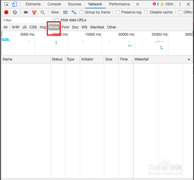This screenshot has width=194, height=180.
Task: Enable the Preserve log checkbox
Action: (x=118, y=12)
